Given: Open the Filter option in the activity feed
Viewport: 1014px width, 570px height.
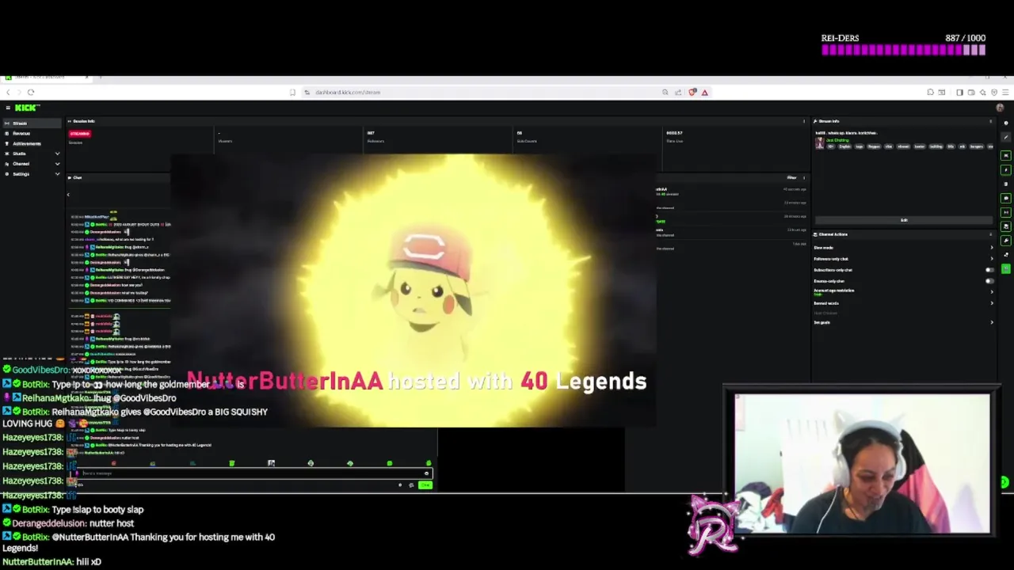Looking at the screenshot, I should point(791,177).
